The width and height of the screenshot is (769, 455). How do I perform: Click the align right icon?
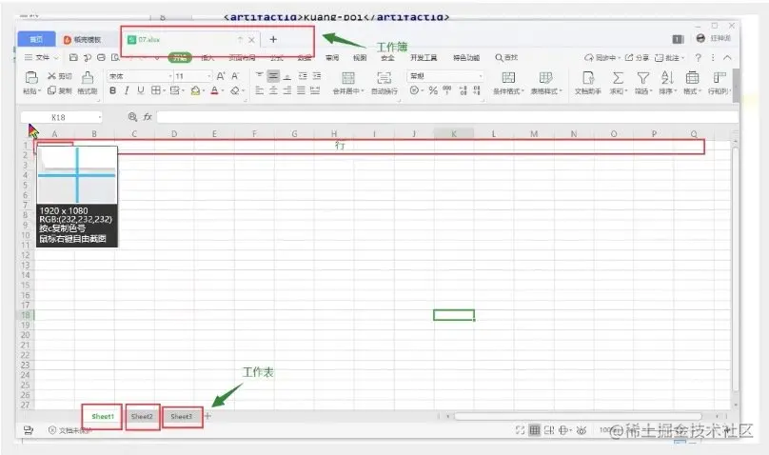287,90
